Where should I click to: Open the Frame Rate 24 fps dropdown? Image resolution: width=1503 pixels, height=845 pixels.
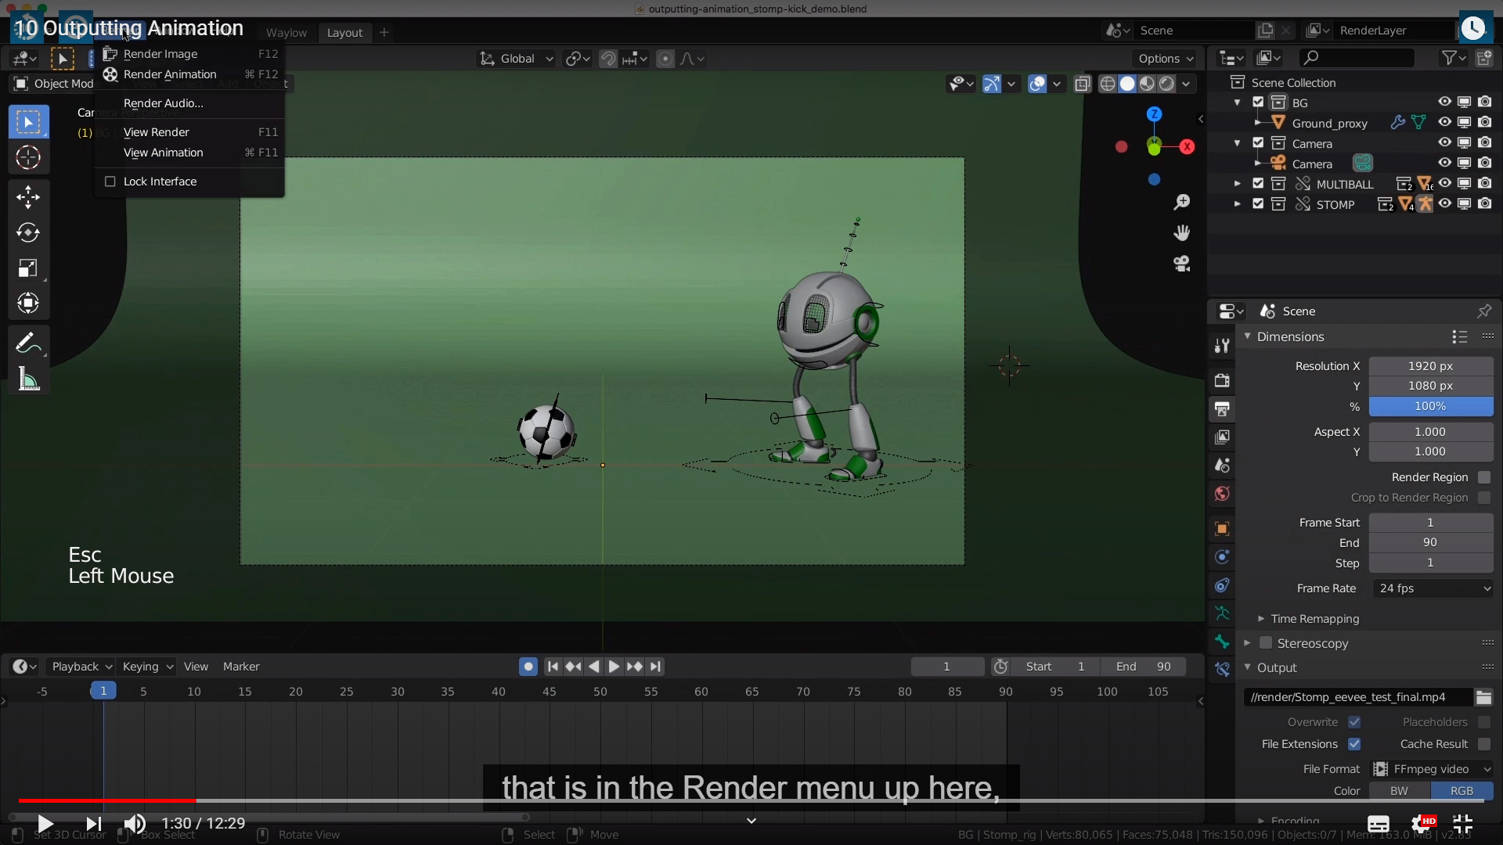click(x=1433, y=588)
